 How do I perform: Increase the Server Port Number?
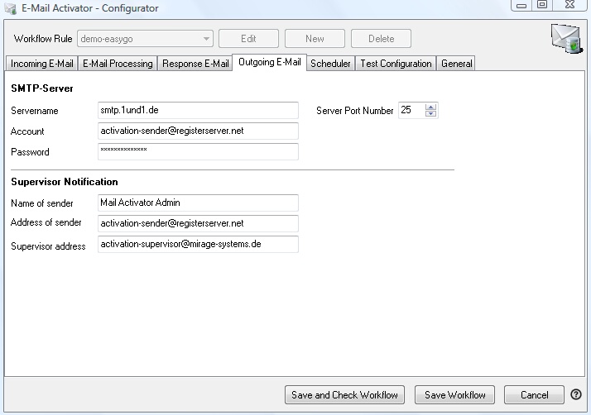click(x=430, y=107)
